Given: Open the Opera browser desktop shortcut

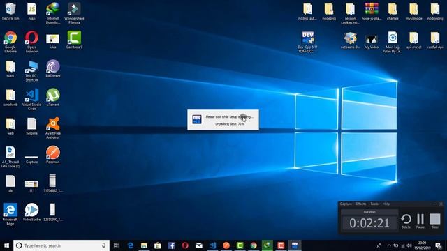Looking at the screenshot, I should click(31, 42).
